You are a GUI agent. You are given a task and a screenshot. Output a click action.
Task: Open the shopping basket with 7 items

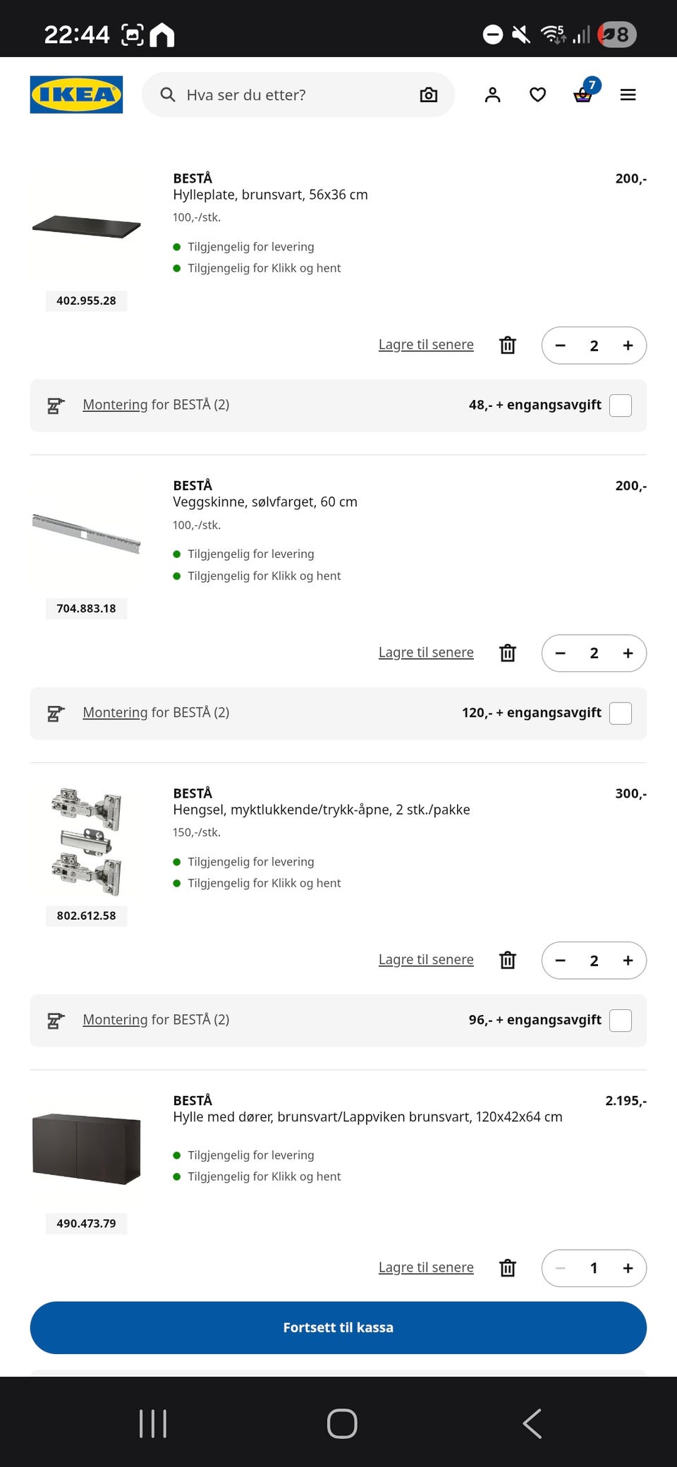tap(583, 93)
